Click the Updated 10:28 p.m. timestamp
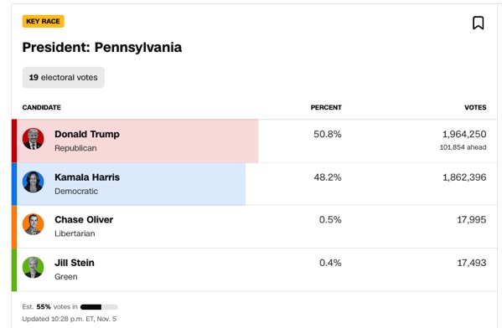This screenshot has height=328, width=502. click(x=70, y=319)
